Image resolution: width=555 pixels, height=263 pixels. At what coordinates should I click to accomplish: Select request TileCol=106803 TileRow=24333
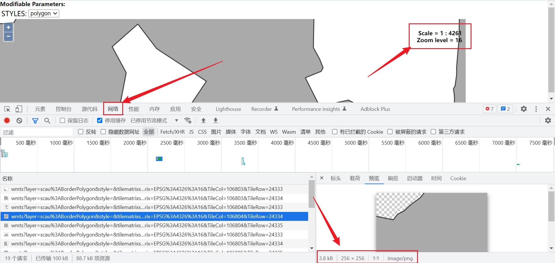point(154,189)
